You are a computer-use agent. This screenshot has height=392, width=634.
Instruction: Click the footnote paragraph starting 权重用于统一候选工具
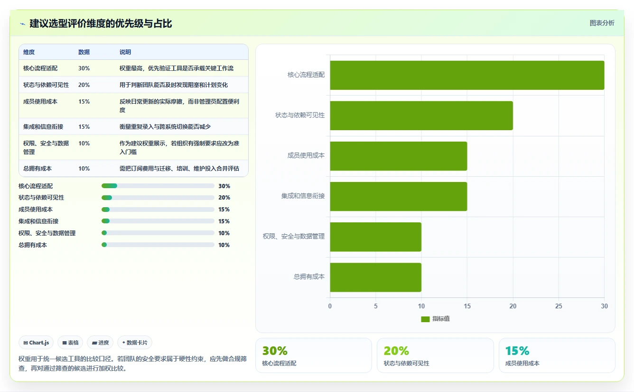pos(132,364)
